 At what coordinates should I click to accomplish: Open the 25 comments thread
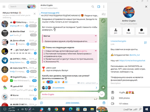tap(58, 88)
